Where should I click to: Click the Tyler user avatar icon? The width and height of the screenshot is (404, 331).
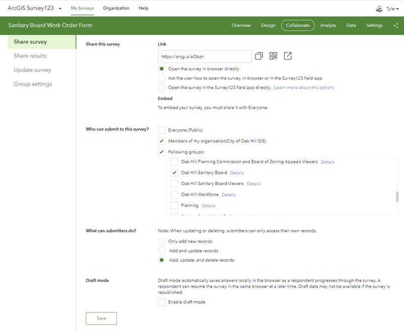(x=379, y=9)
